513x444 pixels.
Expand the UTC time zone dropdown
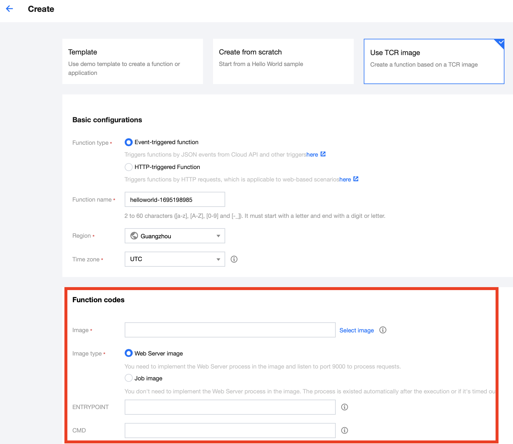[218, 259]
